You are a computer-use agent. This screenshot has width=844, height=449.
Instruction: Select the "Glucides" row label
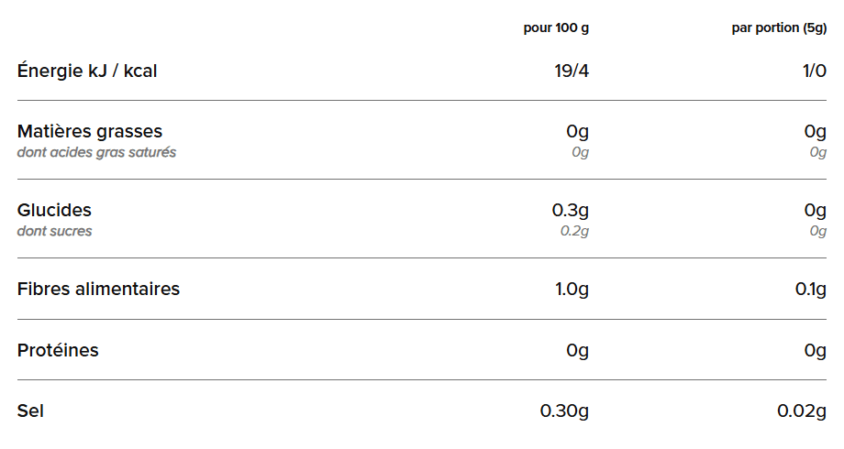point(54,211)
